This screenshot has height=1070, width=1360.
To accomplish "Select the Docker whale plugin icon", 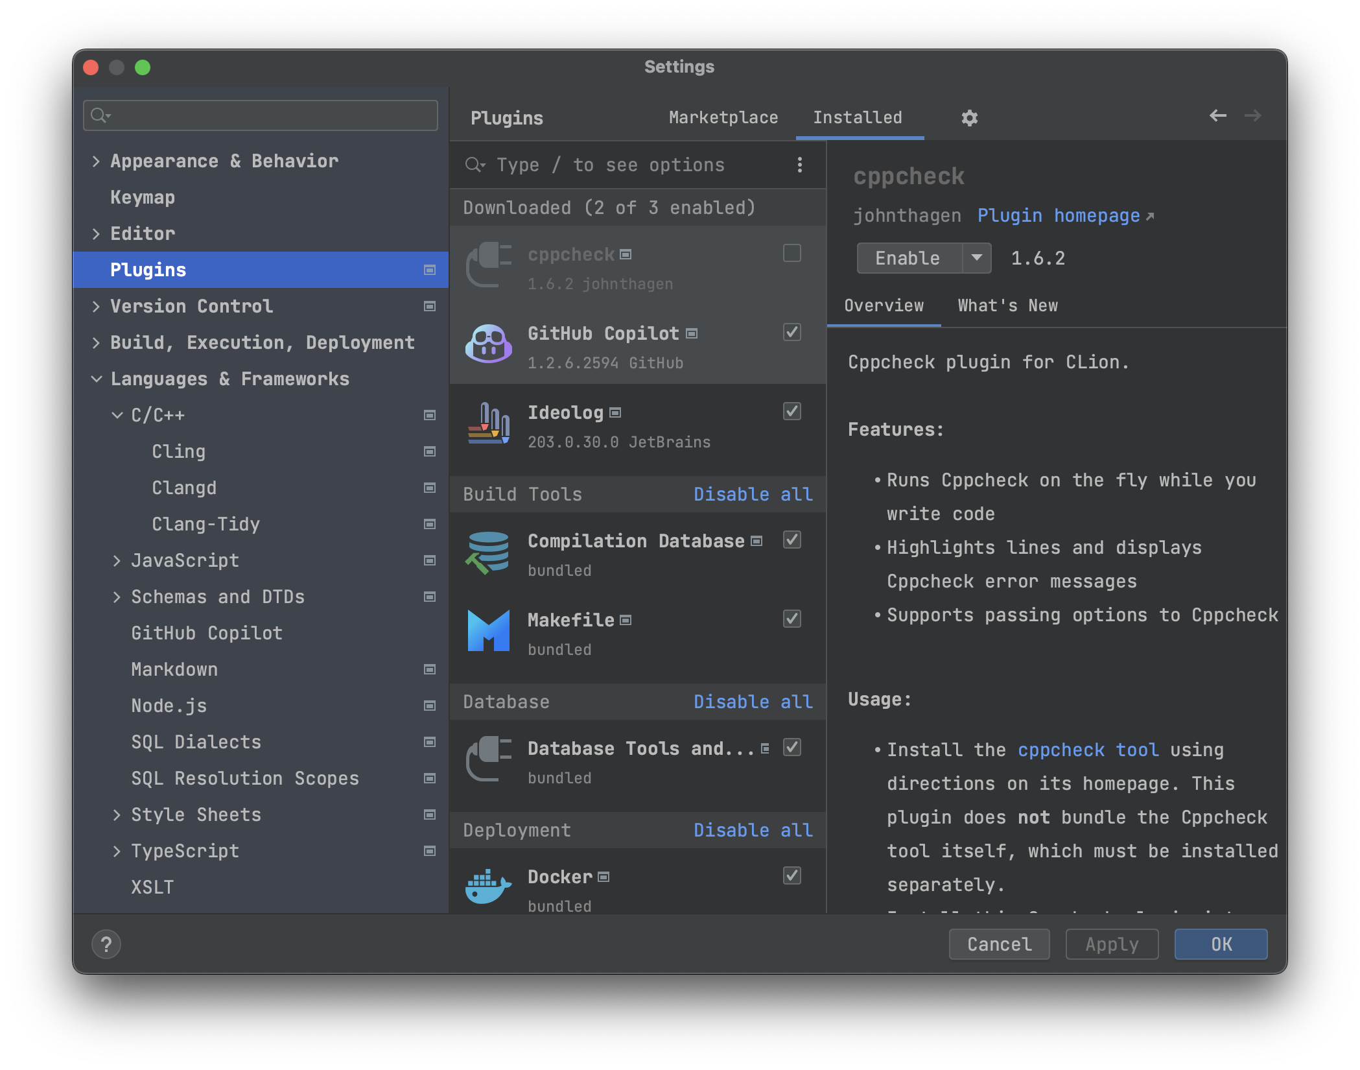I will (488, 886).
